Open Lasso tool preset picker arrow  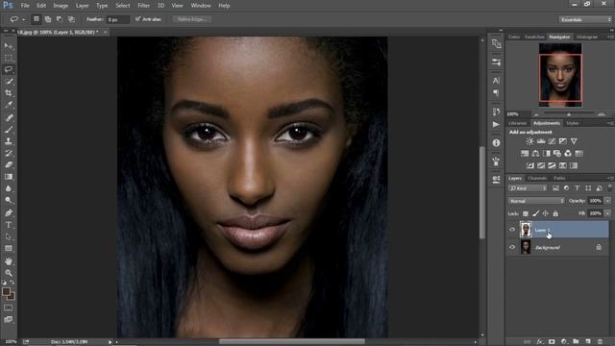tap(23, 19)
